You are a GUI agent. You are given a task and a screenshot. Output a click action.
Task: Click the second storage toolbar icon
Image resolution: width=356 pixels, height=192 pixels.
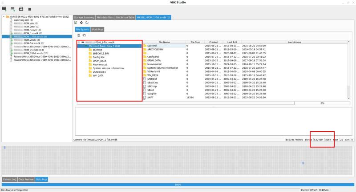tap(12, 9)
